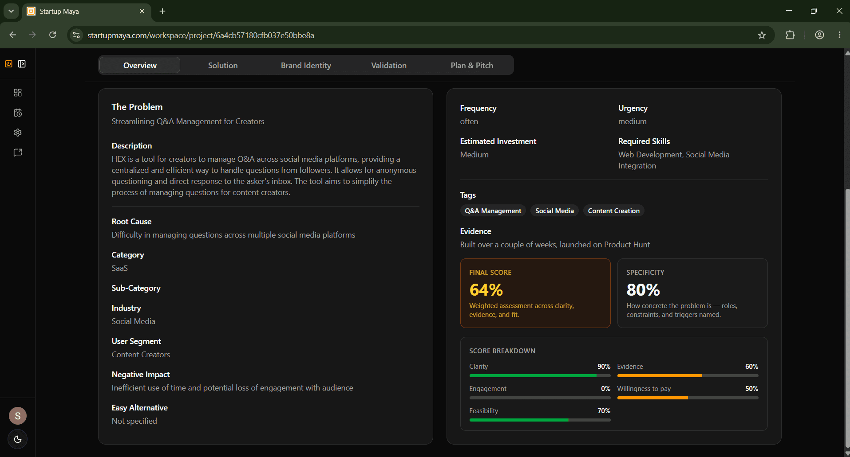Image resolution: width=850 pixels, height=457 pixels.
Task: Click the 'SaaS' category value
Action: (119, 268)
